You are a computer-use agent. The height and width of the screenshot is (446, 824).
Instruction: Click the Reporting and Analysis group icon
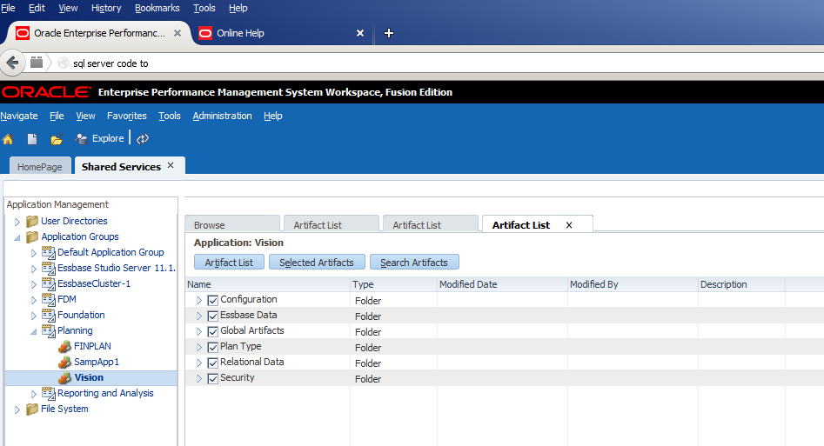click(x=49, y=394)
